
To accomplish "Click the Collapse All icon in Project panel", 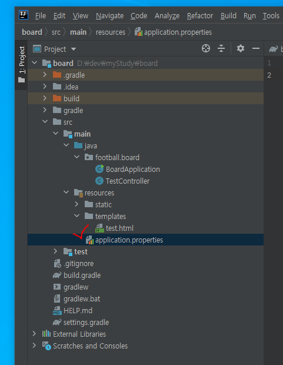I will pyautogui.click(x=221, y=49).
